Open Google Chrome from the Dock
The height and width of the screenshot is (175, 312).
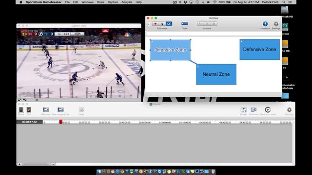pyautogui.click(x=122, y=172)
